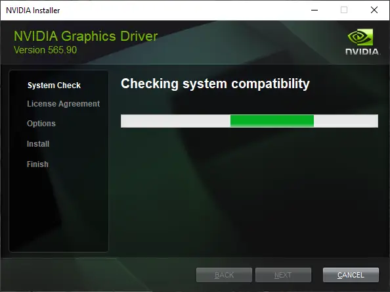This screenshot has width=390, height=292.
Task: Click the Checking system compatibility heading
Action: pyautogui.click(x=215, y=84)
